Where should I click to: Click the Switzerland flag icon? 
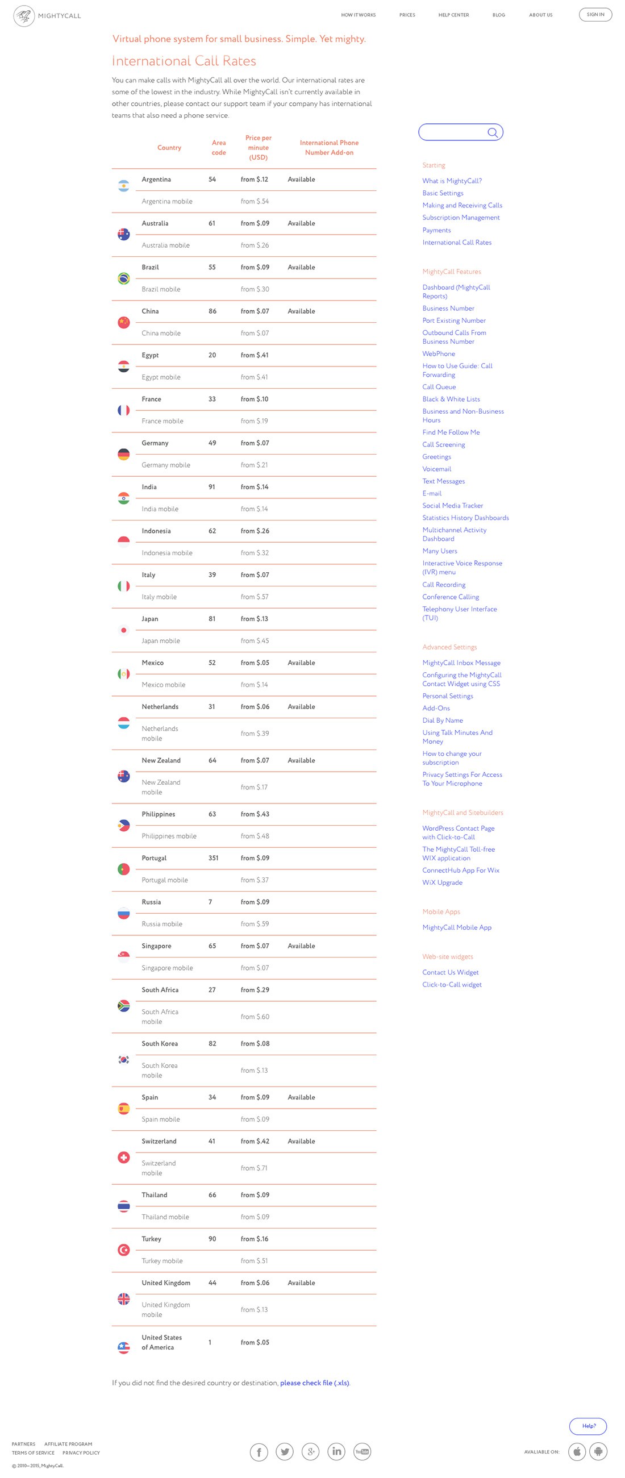123,1158
